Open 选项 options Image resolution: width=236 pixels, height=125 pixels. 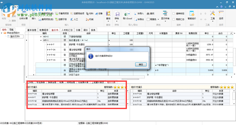(x=221, y=15)
